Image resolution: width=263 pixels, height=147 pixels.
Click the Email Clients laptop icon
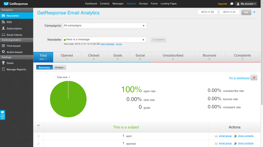[x=3, y=35]
